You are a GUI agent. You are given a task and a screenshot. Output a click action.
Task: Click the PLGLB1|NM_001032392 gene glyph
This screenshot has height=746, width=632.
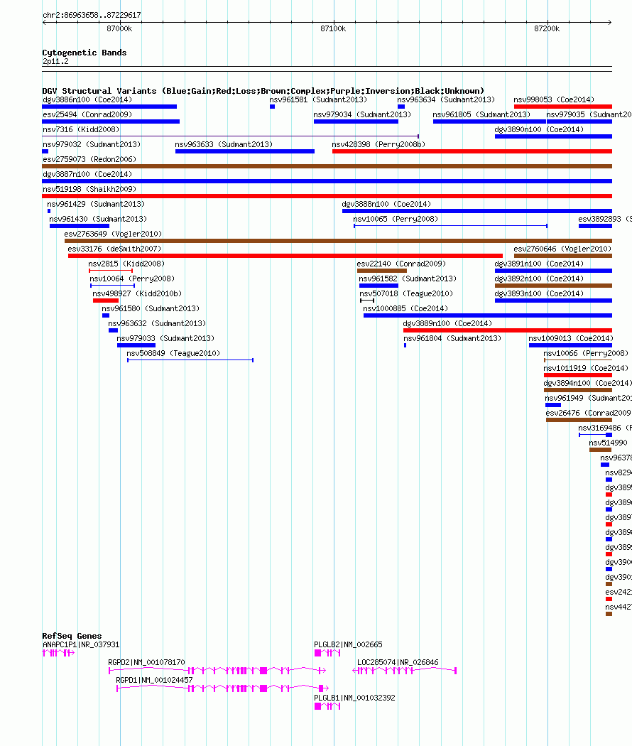327,706
